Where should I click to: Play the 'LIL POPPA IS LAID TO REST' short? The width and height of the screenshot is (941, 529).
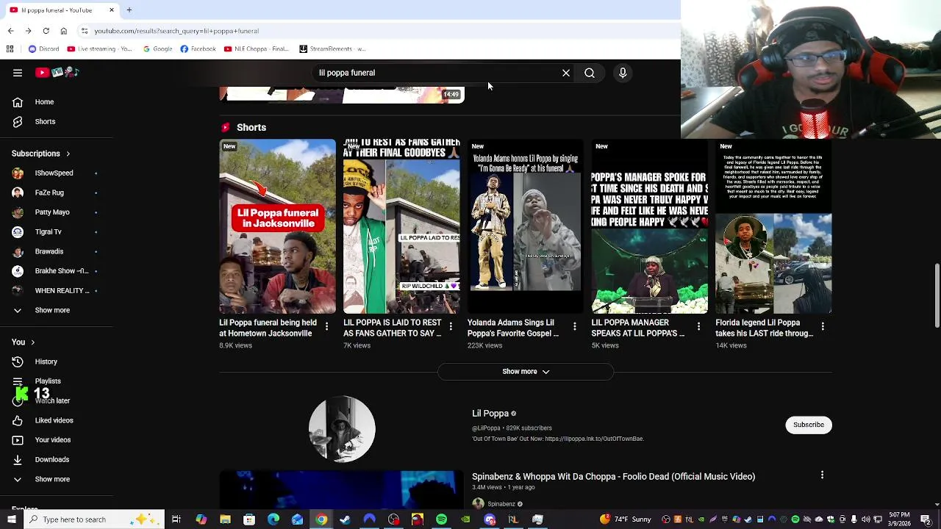401,226
